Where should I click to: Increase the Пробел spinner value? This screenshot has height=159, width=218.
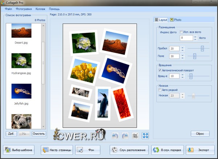tap(182, 47)
